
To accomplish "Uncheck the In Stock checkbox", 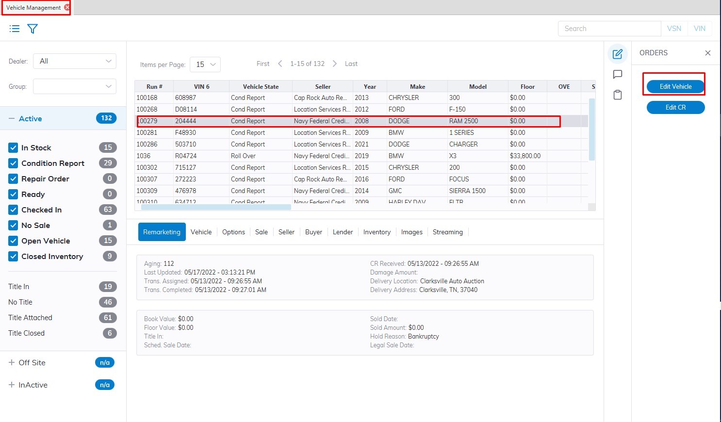I will coord(13,147).
